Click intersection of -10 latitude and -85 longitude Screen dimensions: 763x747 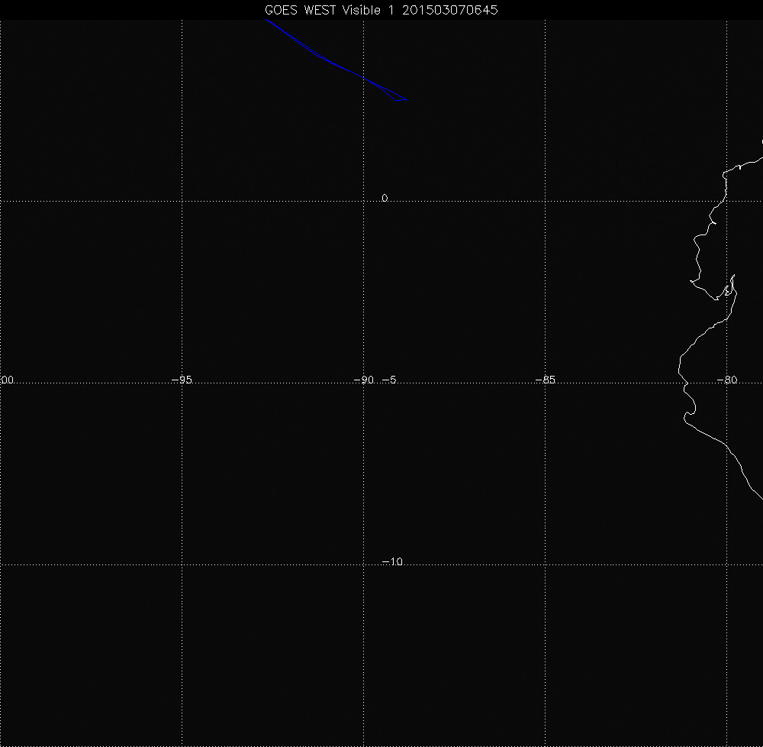coord(545,565)
